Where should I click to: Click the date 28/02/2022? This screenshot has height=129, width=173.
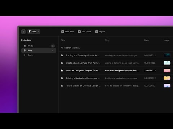(x=150, y=71)
